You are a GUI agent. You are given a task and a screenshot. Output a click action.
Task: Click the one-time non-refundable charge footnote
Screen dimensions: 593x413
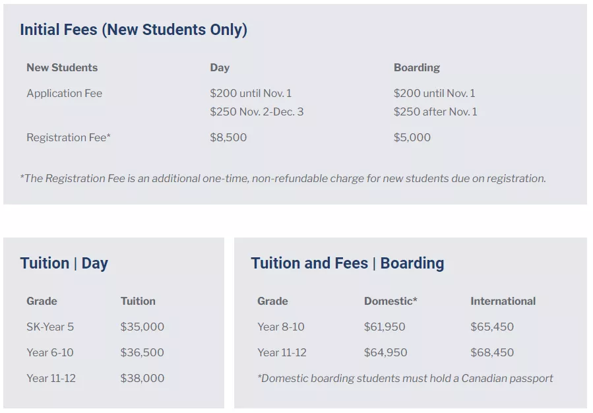tap(283, 179)
